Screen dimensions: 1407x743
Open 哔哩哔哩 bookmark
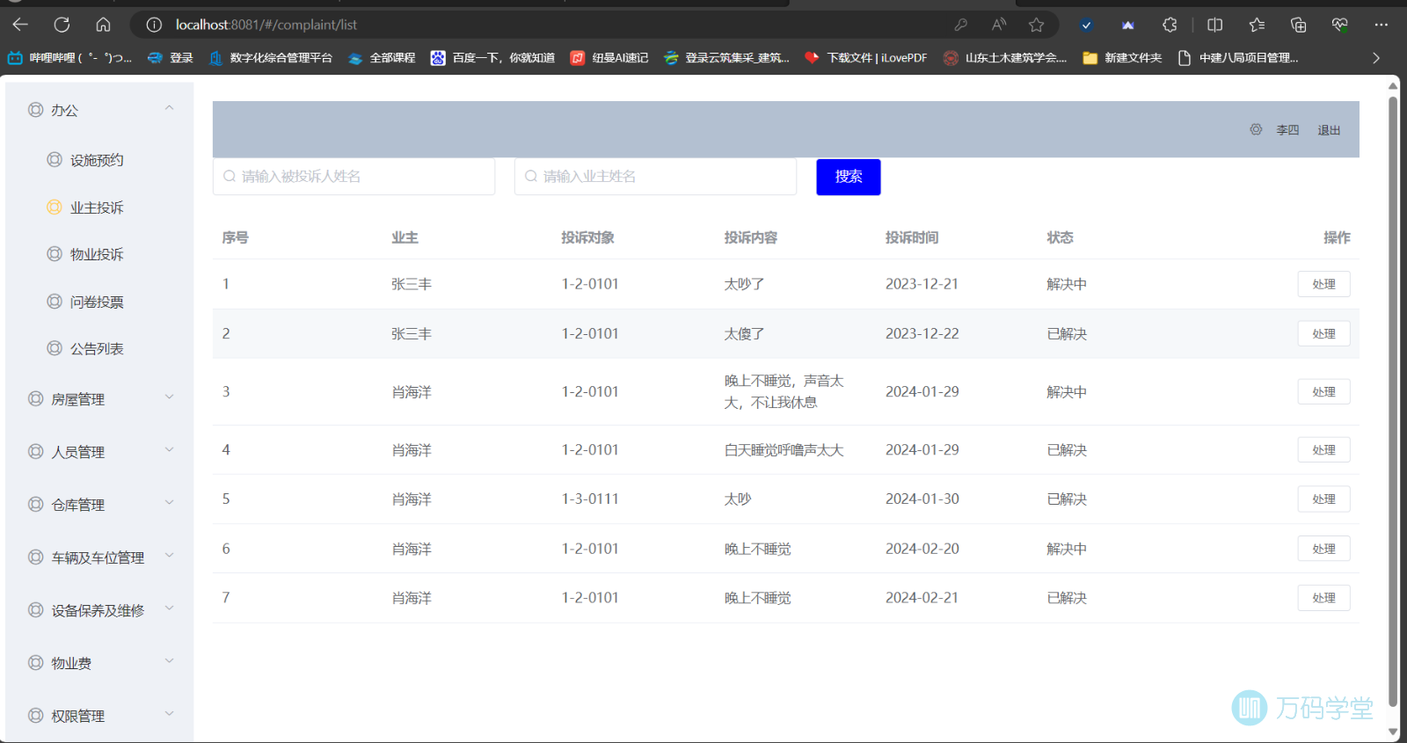(x=69, y=58)
